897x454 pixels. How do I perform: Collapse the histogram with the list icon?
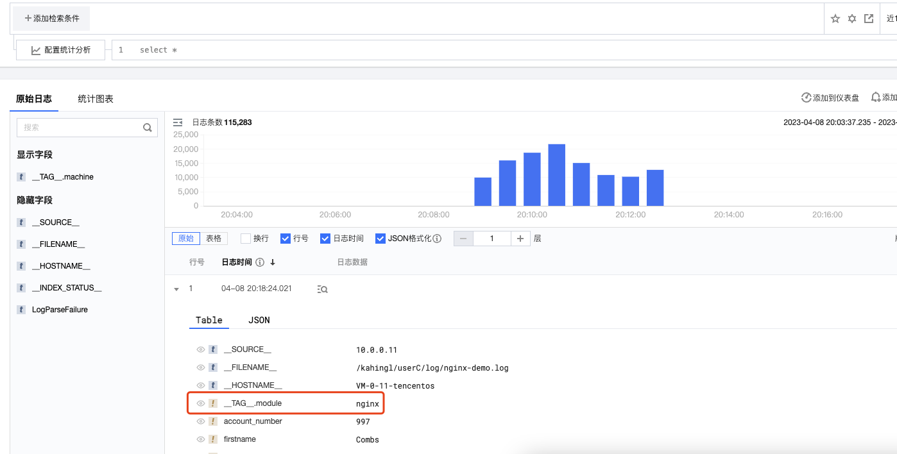178,122
